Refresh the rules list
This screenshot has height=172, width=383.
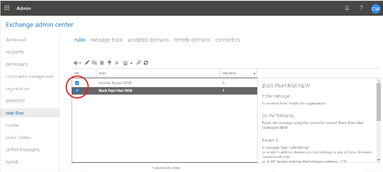click(146, 62)
